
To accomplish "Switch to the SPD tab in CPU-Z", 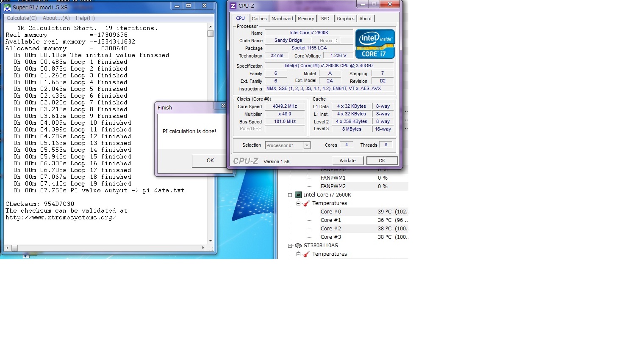I will pyautogui.click(x=325, y=19).
